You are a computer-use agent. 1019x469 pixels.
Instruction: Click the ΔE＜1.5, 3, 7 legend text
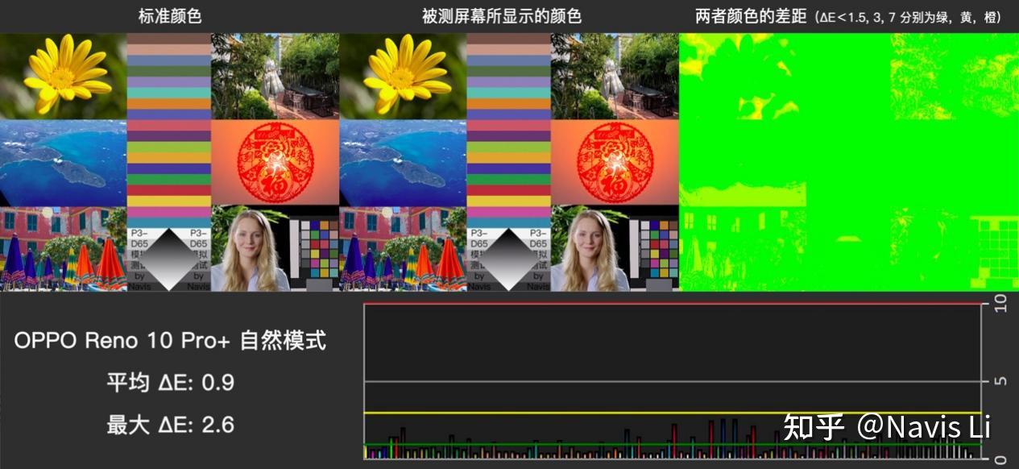point(907,17)
